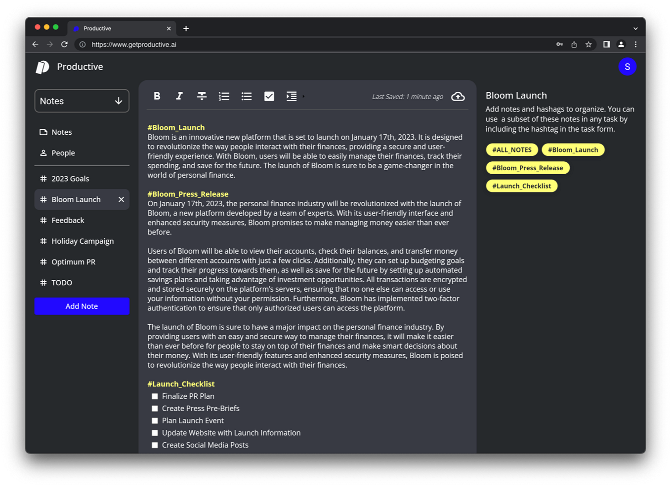Open the Feedback note in the sidebar
The image size is (671, 487).
tap(67, 220)
